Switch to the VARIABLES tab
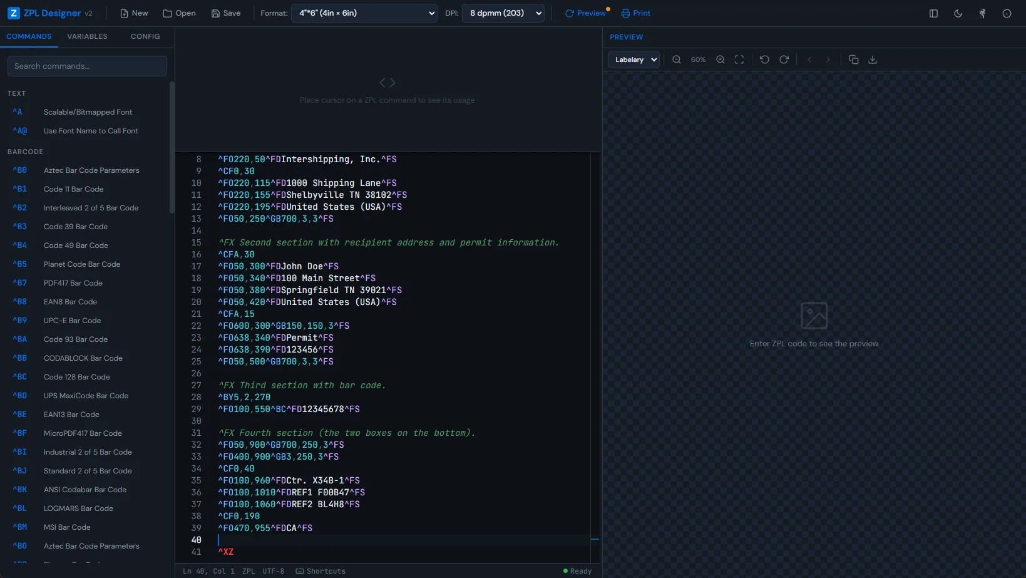 pos(87,36)
